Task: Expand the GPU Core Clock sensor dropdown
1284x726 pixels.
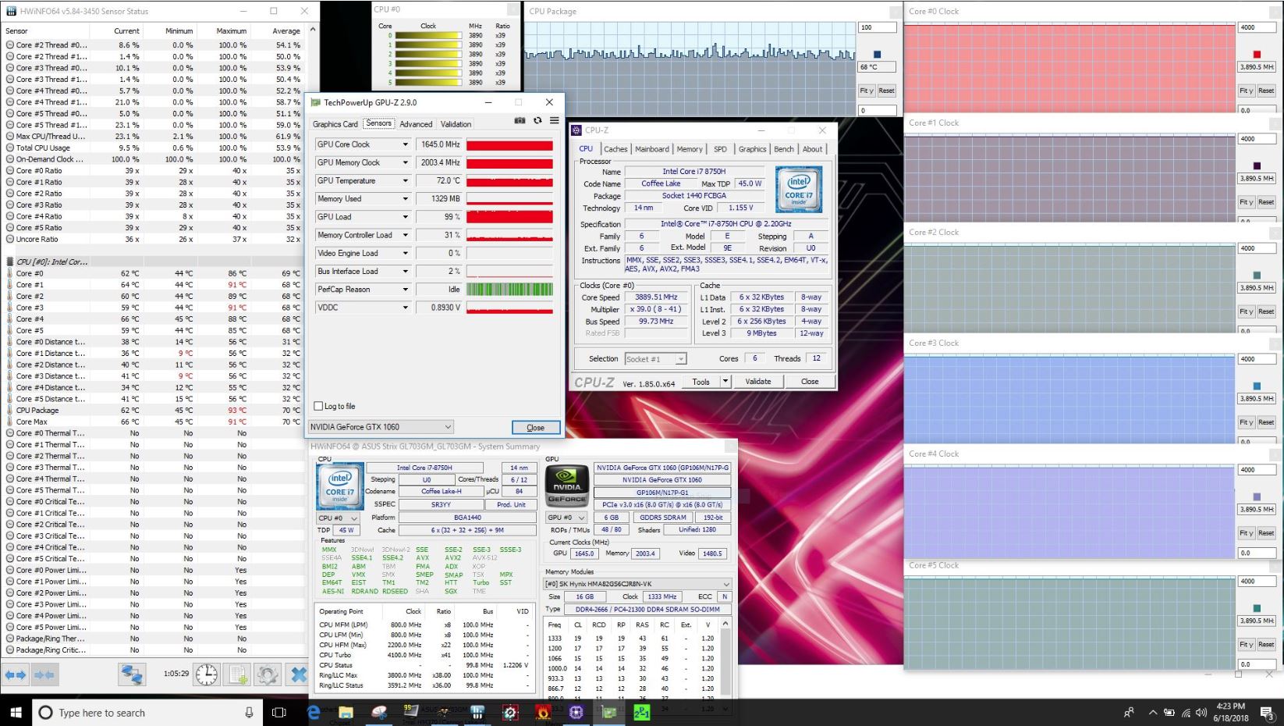Action: tap(405, 144)
